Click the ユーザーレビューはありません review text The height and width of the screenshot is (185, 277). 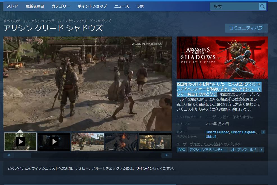pos(229,117)
